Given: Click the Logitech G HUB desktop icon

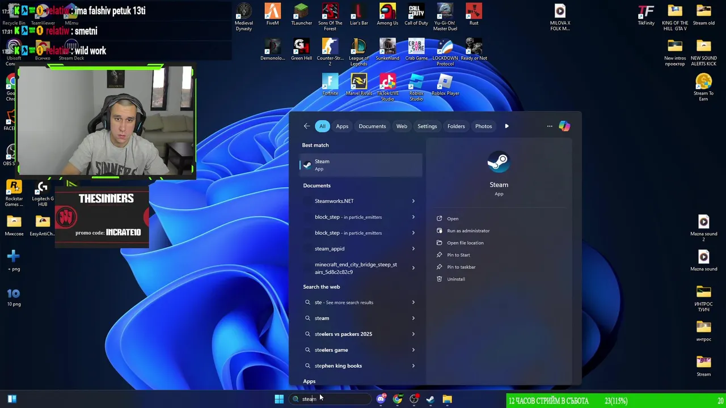Looking at the screenshot, I should click(x=43, y=193).
